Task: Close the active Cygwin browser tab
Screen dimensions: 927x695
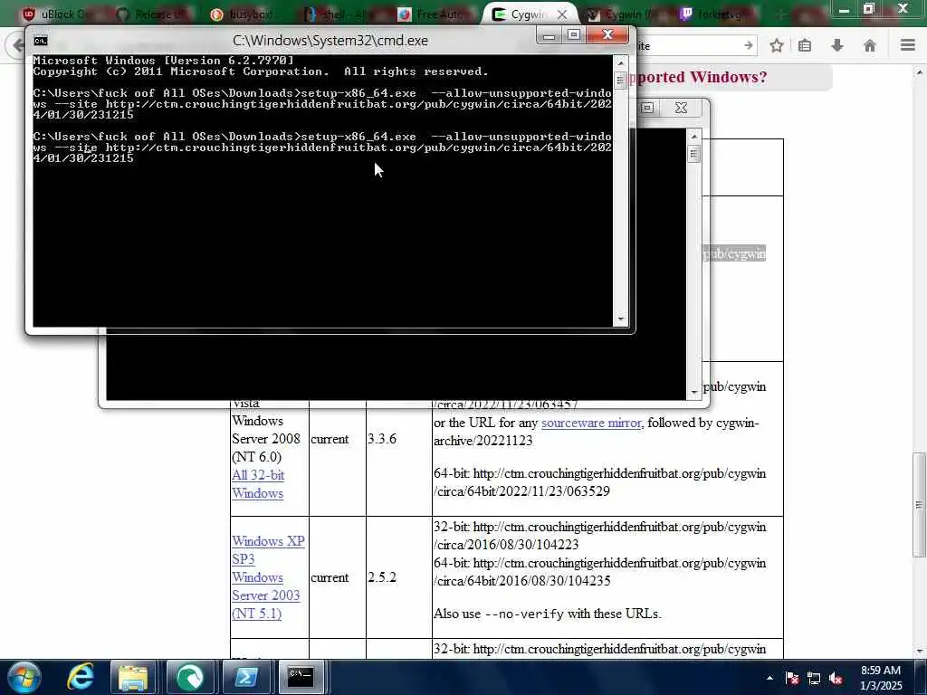Action: pos(562,14)
